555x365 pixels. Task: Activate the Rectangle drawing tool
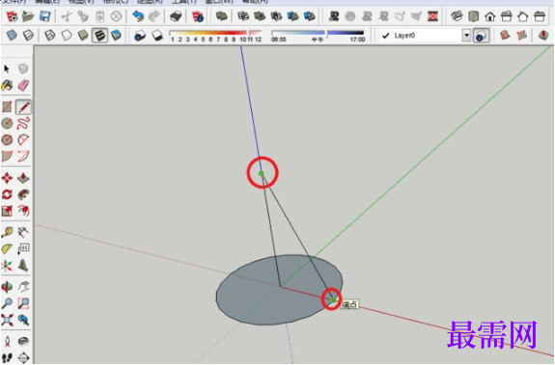(7, 107)
